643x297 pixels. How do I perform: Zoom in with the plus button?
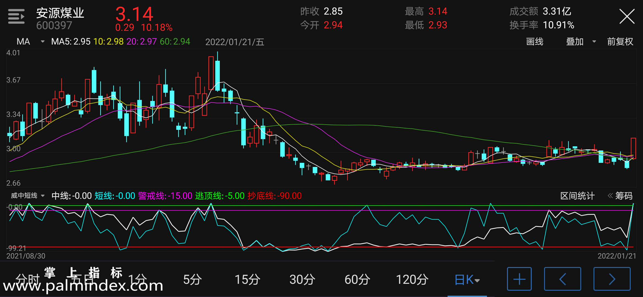[519, 279]
